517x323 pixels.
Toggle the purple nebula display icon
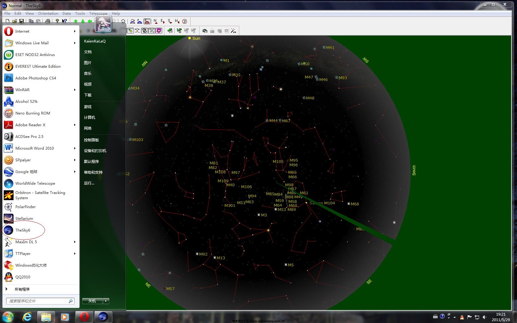click(x=159, y=30)
